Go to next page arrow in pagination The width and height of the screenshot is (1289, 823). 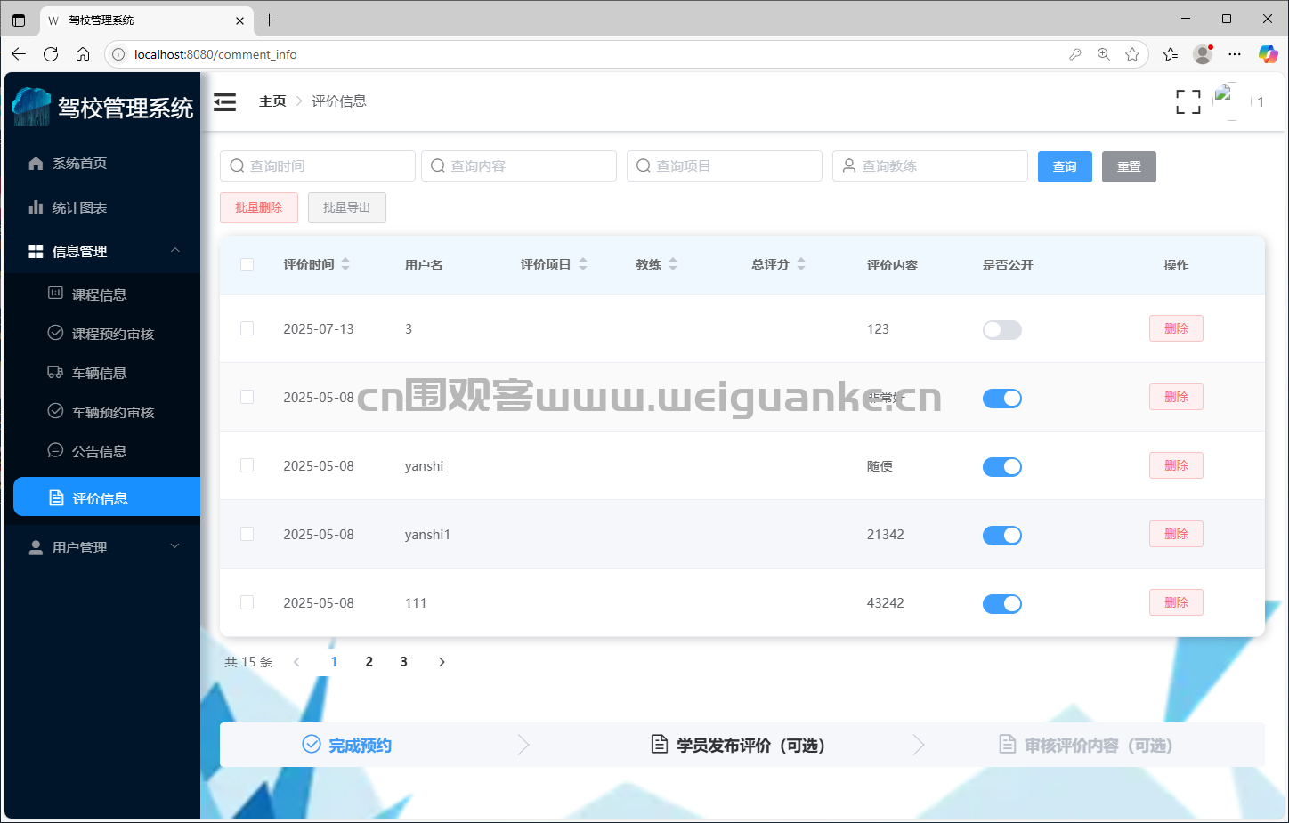442,662
